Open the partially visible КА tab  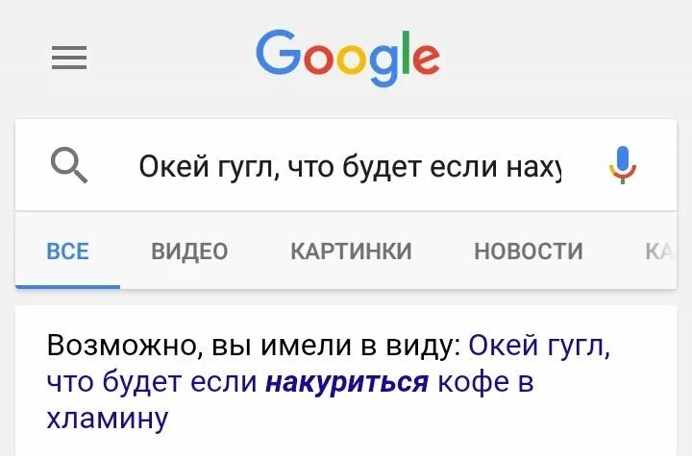point(659,252)
